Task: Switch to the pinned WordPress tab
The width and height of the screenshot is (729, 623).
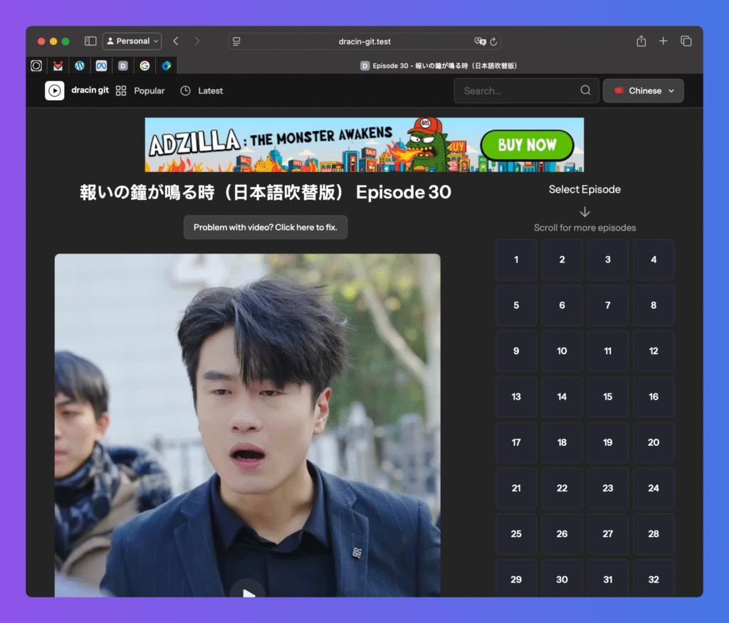Action: (80, 65)
